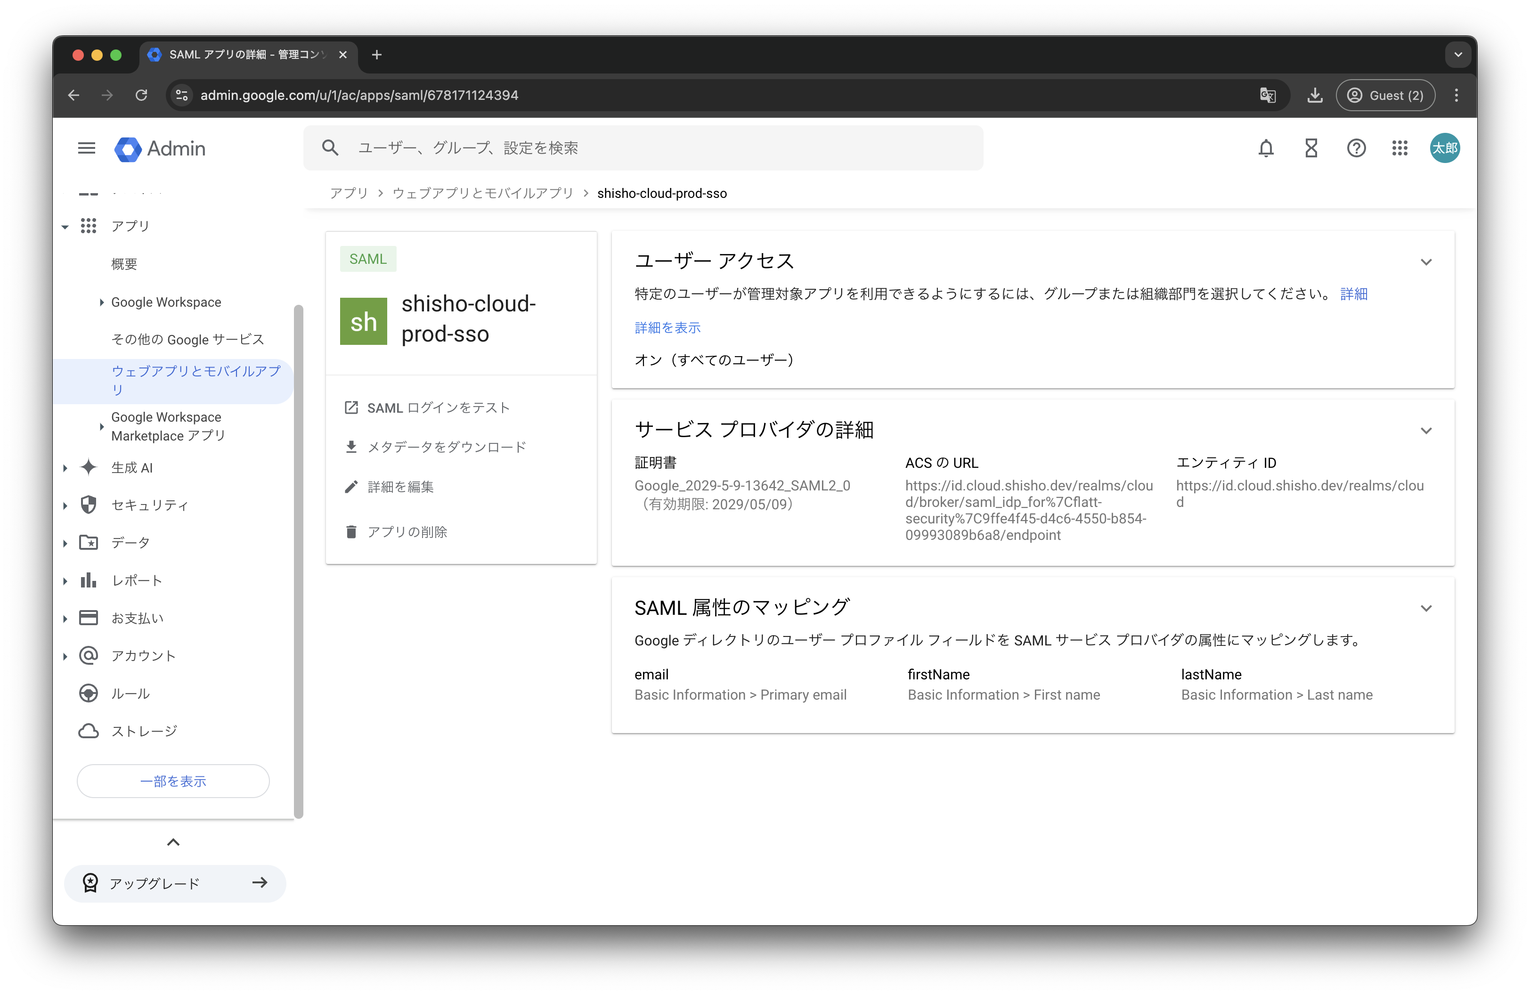Expand the Google Workspace sidebar arrow
1530x995 pixels.
tap(102, 302)
